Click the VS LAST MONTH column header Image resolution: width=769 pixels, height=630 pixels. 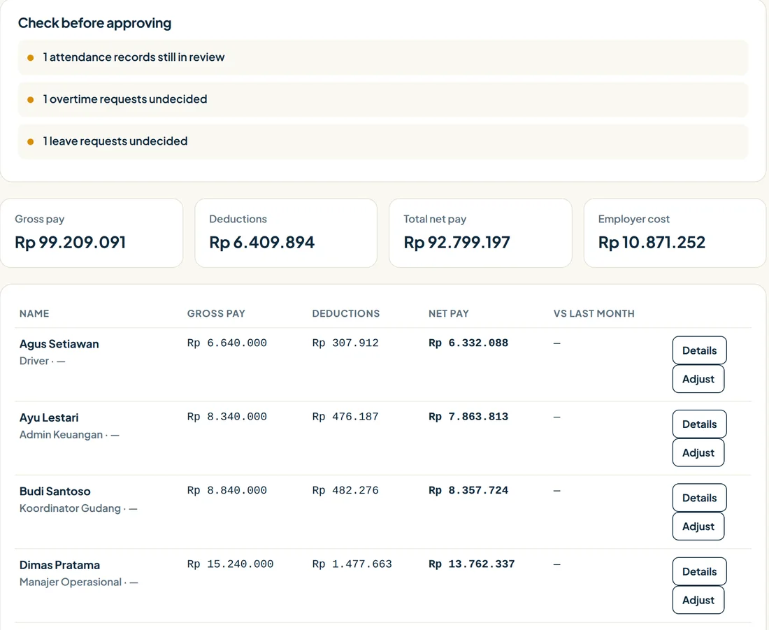pyautogui.click(x=594, y=313)
